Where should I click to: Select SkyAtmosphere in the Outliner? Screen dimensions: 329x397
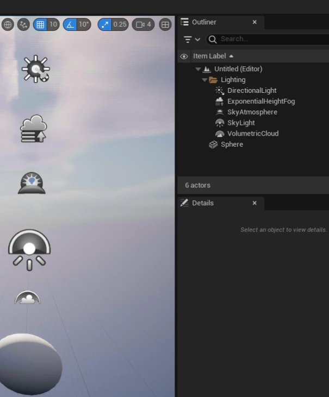click(252, 112)
